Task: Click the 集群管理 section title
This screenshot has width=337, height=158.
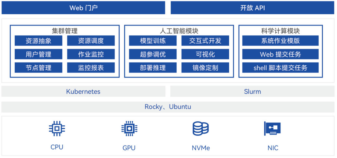Action: click(x=65, y=31)
